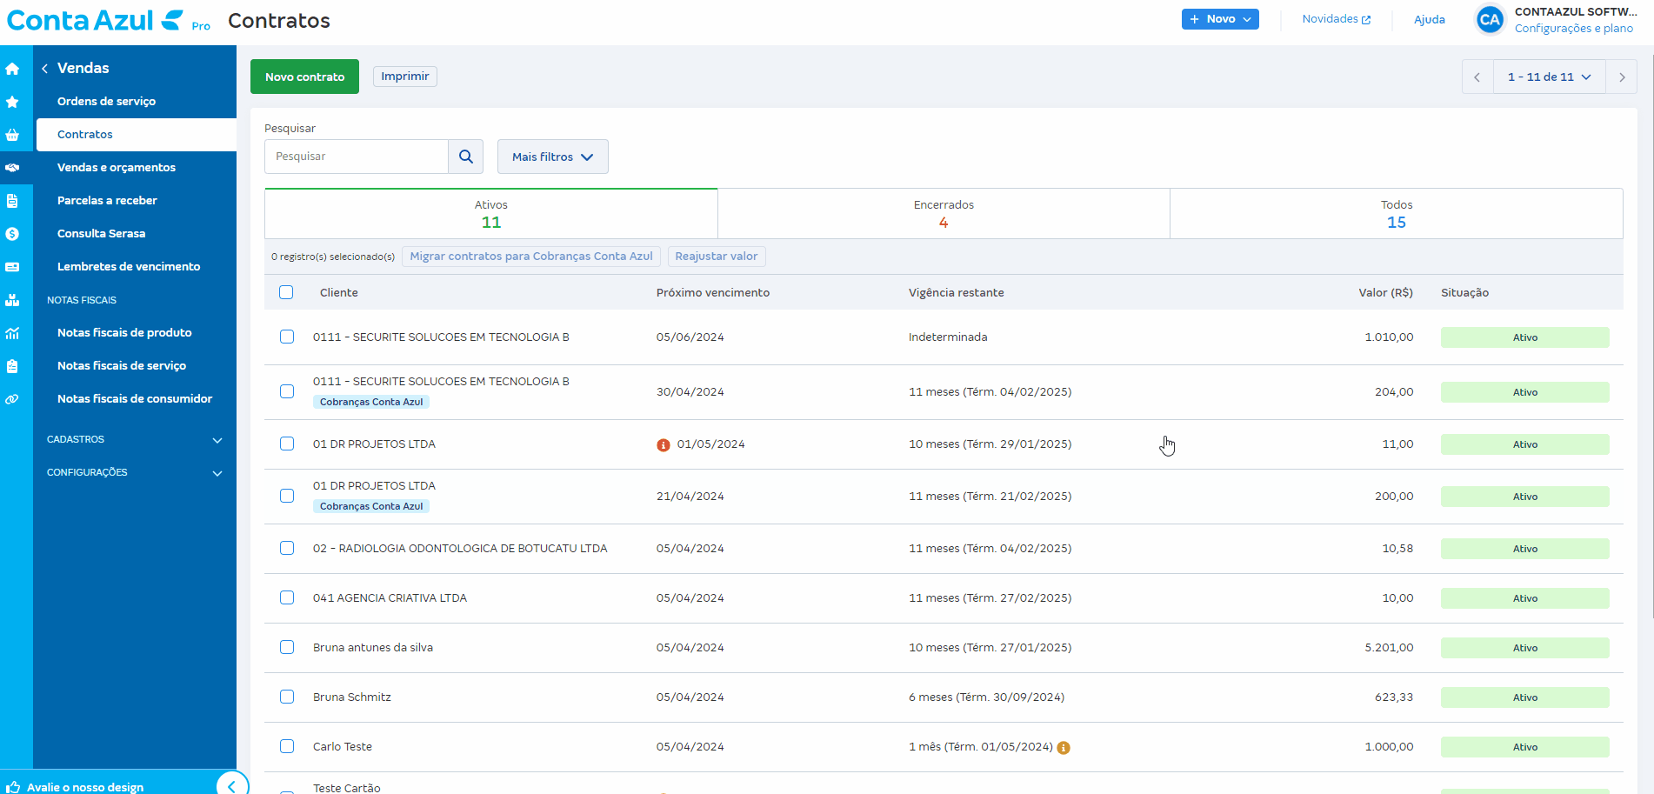The height and width of the screenshot is (794, 1654).
Task: Click the stacked boxes sidebar icon
Action: click(12, 300)
